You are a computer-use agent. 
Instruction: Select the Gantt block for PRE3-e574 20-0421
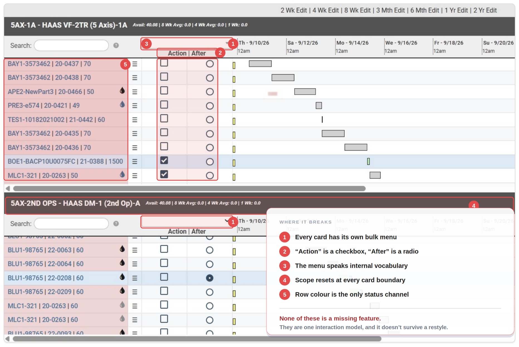pyautogui.click(x=319, y=105)
